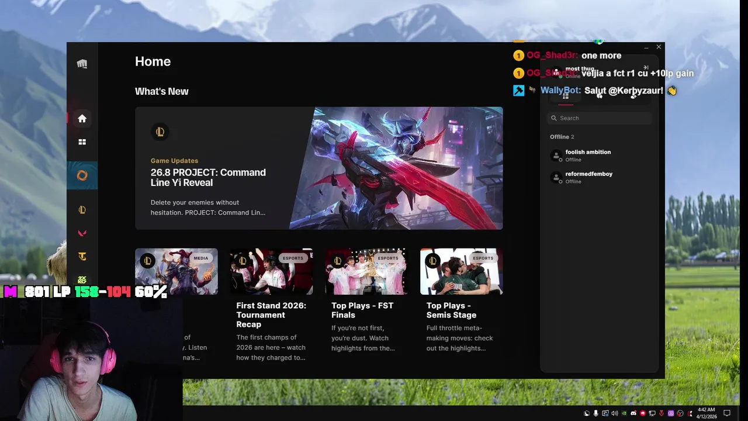Close the Riot Client window
748x421 pixels.
(659, 47)
